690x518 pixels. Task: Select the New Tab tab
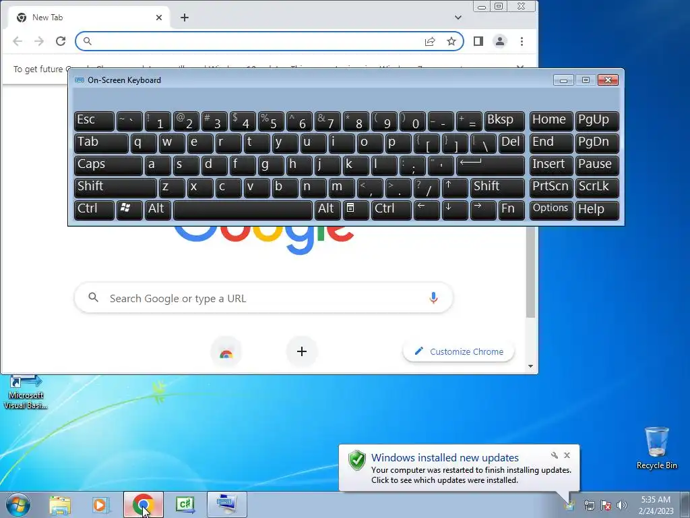(x=90, y=18)
